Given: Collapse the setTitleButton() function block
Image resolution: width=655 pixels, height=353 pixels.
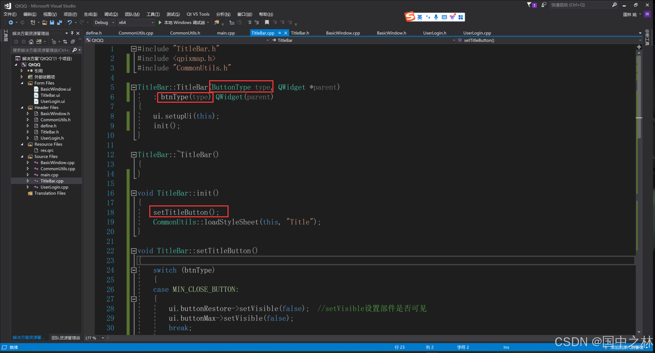Looking at the screenshot, I should 134,251.
